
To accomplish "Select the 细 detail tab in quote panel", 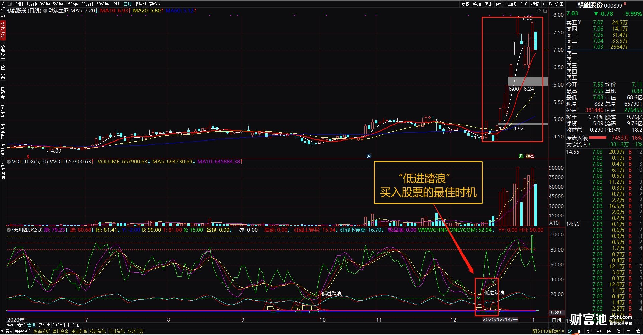I will (589, 331).
